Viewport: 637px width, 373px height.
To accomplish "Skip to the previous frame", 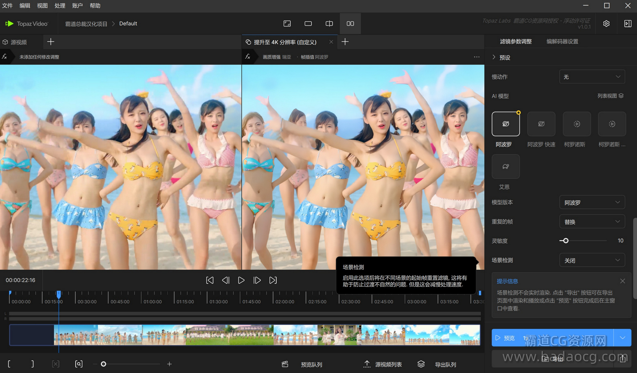I will point(226,280).
